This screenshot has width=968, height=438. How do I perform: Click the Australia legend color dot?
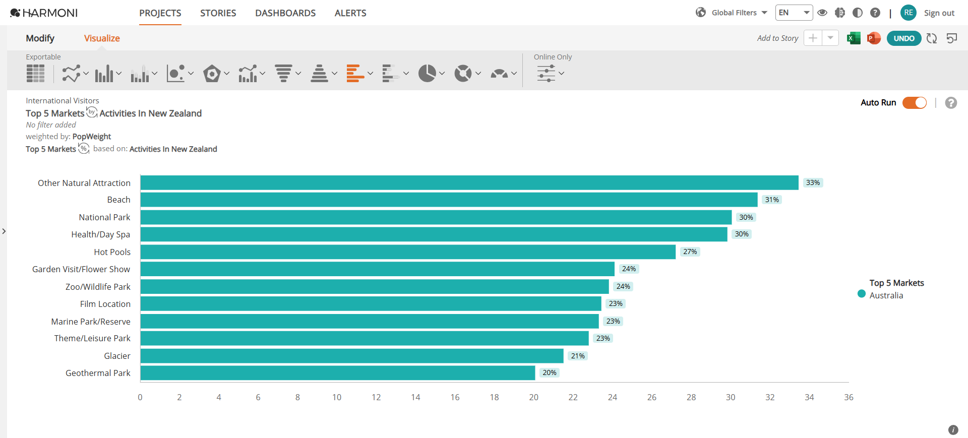coord(862,294)
